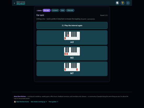
Task: Open the stats chart icon
Action: [117, 3]
